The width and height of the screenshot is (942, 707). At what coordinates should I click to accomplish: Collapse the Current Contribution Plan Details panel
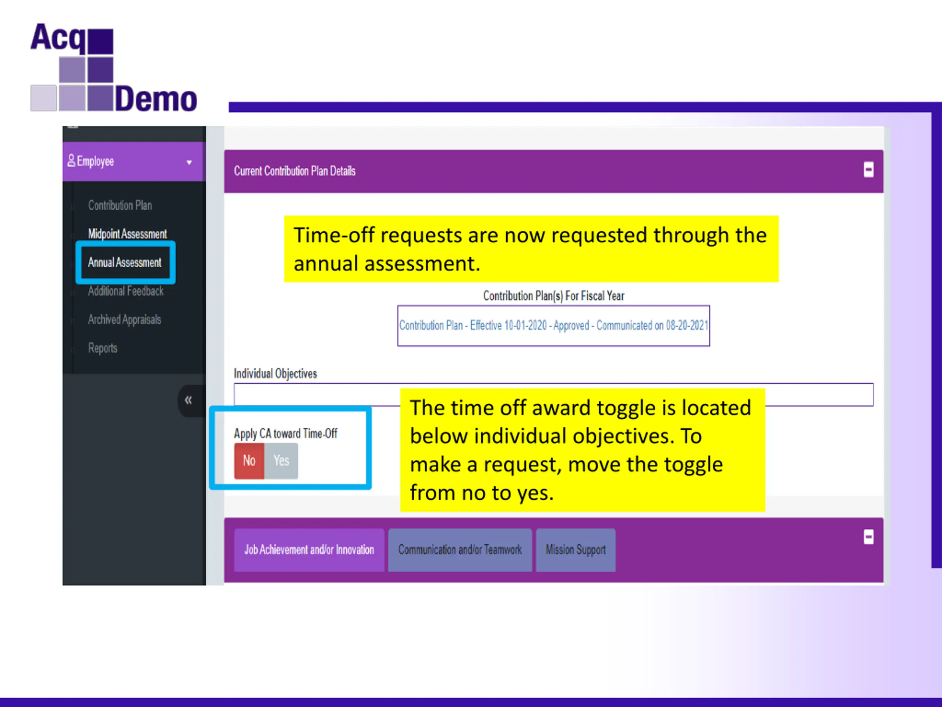(x=868, y=170)
